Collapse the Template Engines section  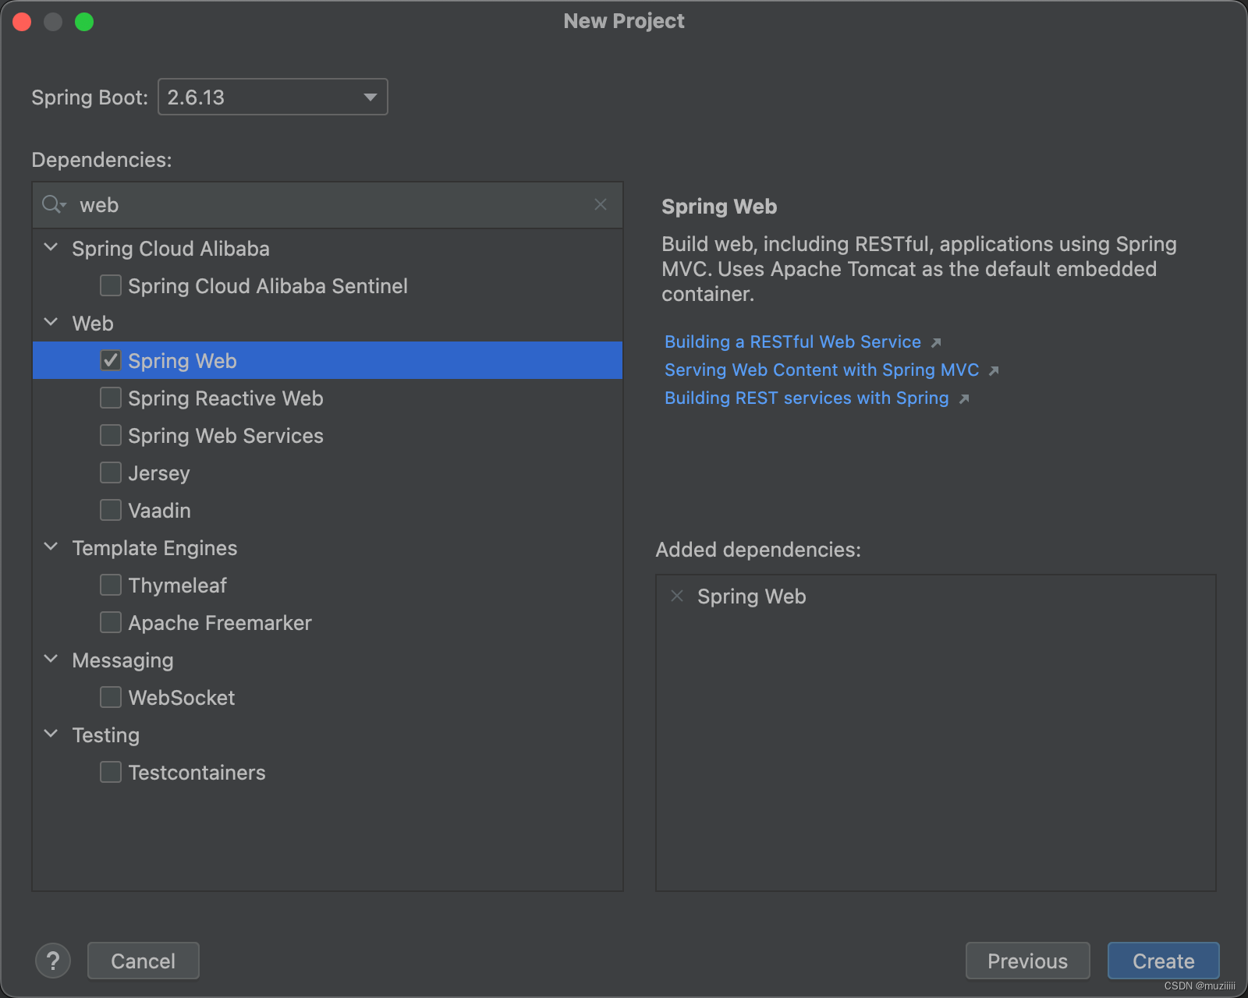tap(51, 547)
